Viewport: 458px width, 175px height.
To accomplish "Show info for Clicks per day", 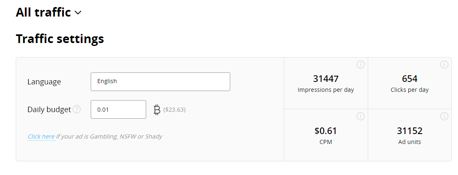I will pos(444,65).
